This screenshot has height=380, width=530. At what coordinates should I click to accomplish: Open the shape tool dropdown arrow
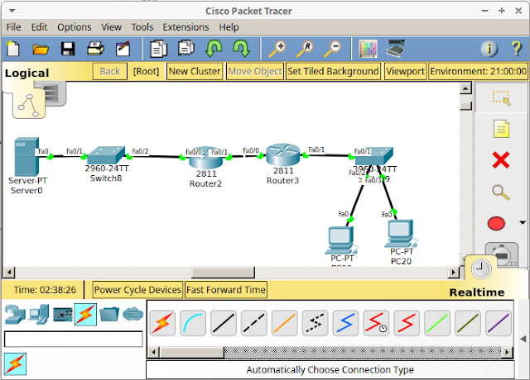(523, 222)
